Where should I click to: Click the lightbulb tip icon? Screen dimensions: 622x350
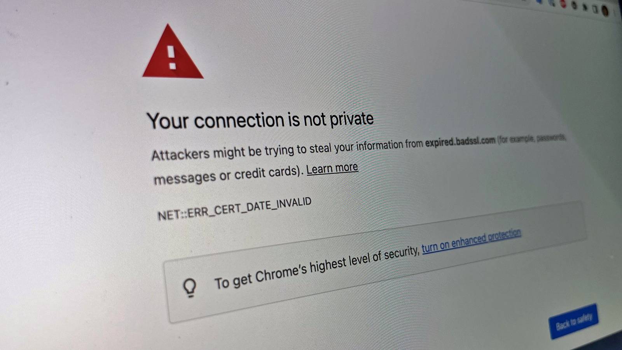click(190, 288)
